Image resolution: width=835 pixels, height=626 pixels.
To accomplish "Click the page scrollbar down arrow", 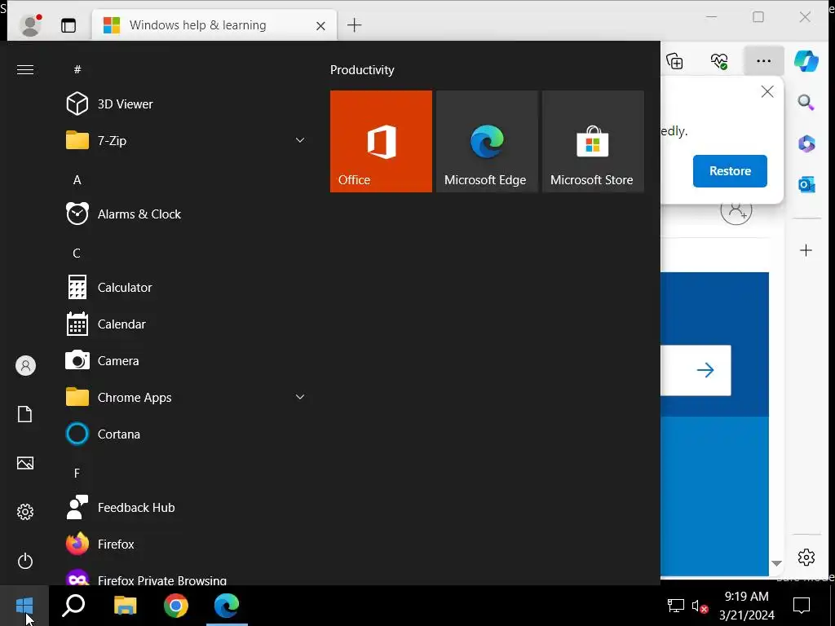I will click(776, 563).
